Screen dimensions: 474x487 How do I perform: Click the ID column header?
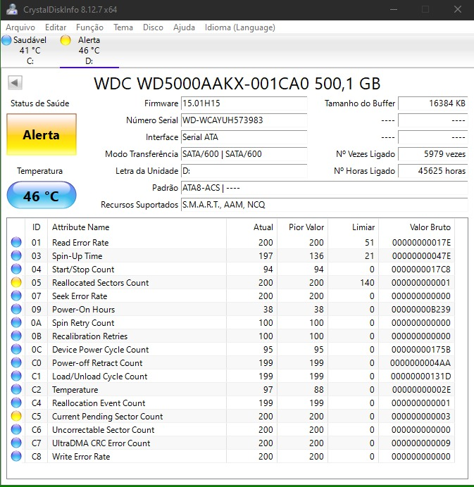pos(37,227)
